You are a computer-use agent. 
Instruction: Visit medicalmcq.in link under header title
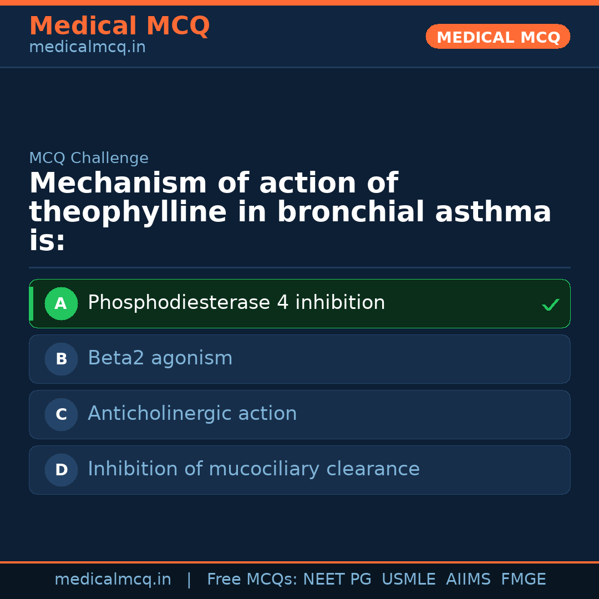(x=87, y=47)
